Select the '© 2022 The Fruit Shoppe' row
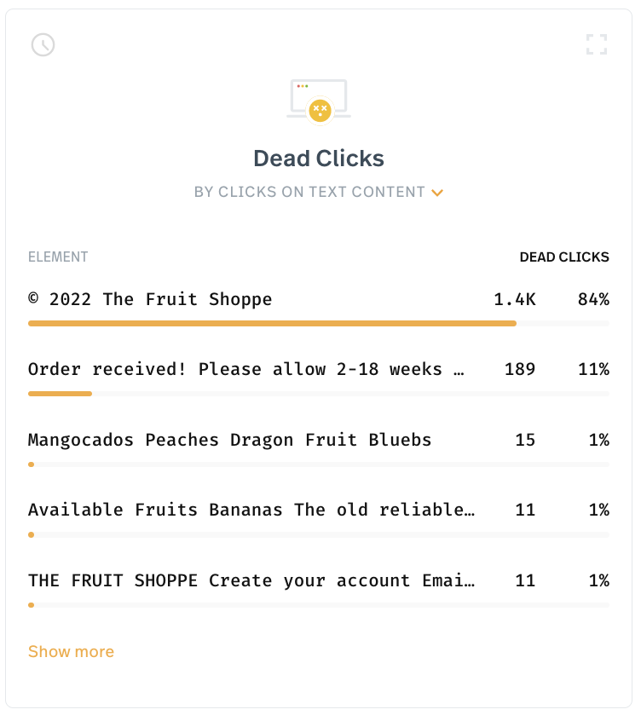This screenshot has width=641, height=721. click(319, 307)
